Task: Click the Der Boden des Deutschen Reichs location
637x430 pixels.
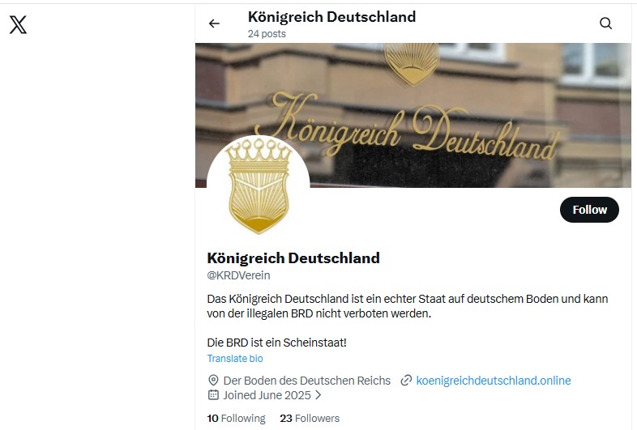Action: [x=306, y=381]
